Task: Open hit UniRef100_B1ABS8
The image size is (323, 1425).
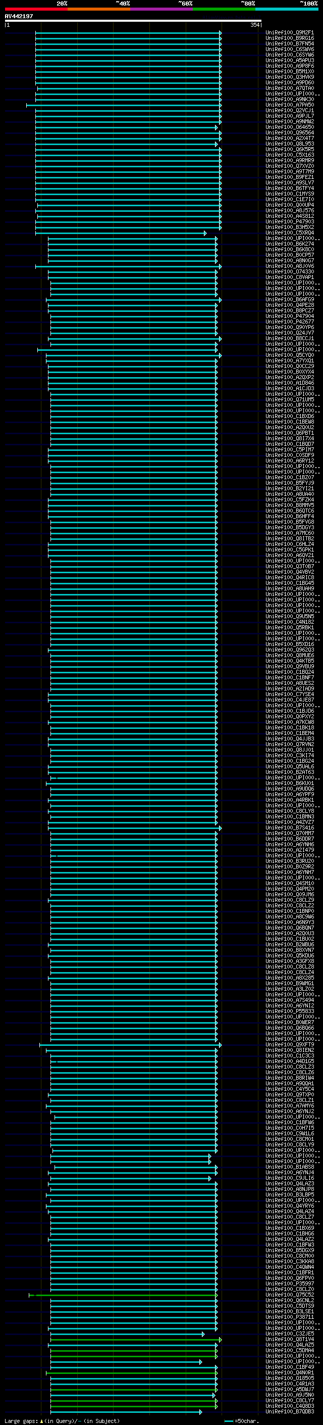Action: (290, 1167)
